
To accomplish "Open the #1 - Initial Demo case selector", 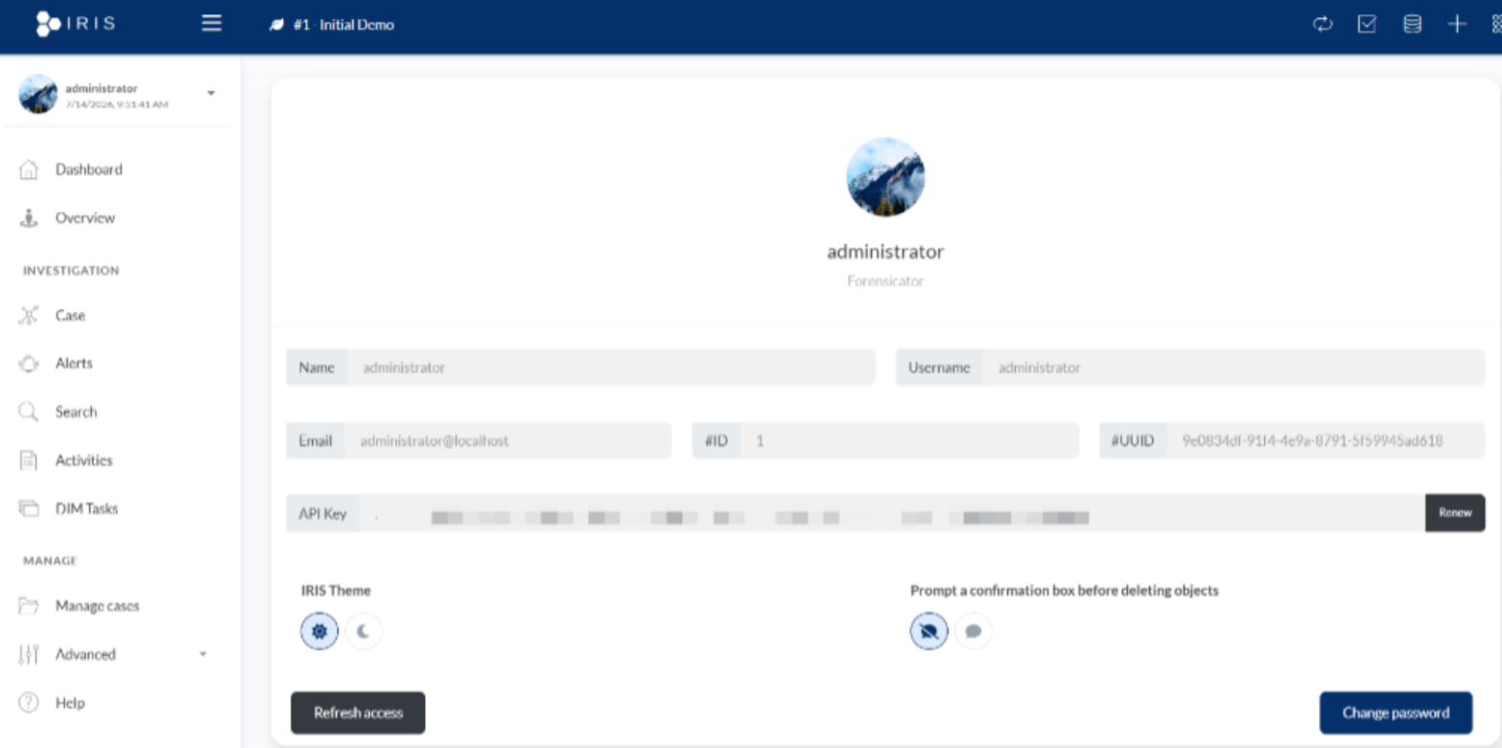I will [332, 25].
